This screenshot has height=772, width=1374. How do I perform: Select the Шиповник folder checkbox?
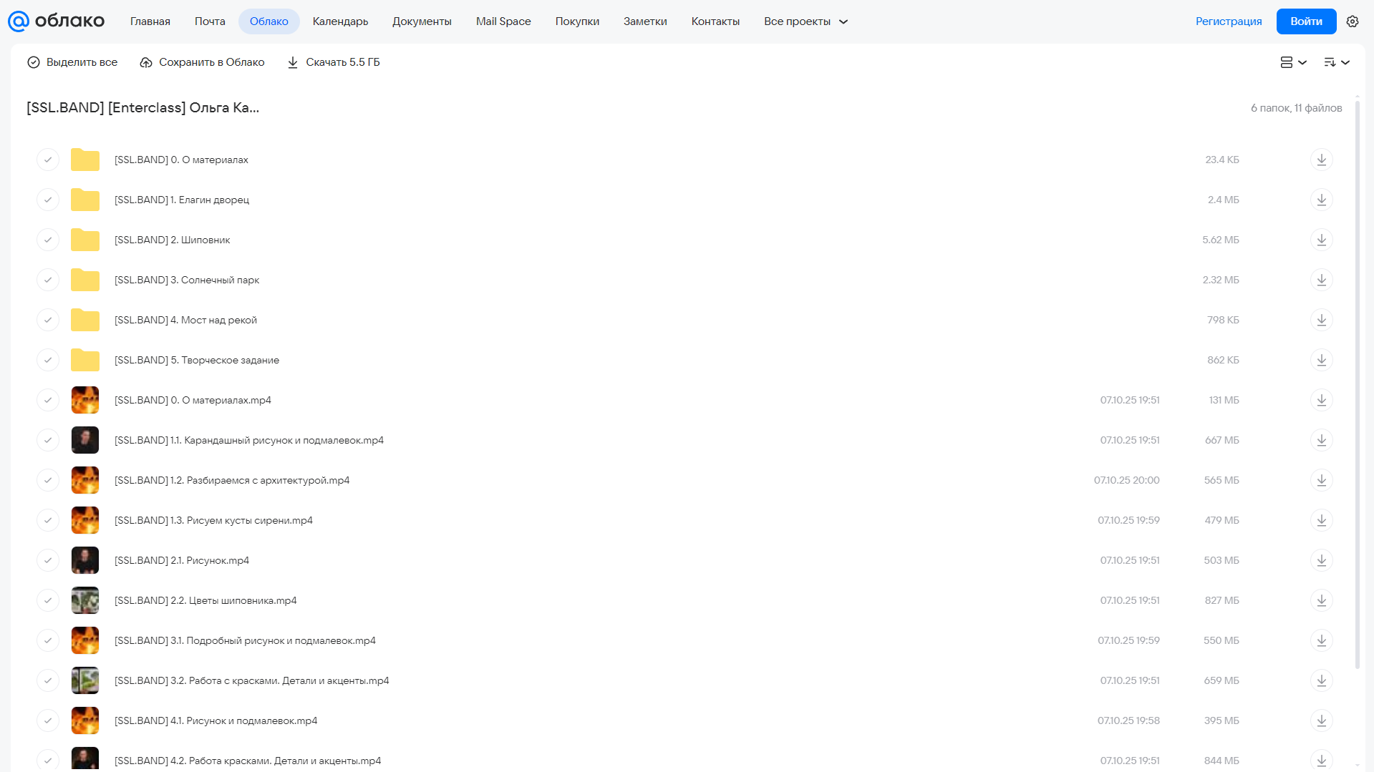[48, 240]
